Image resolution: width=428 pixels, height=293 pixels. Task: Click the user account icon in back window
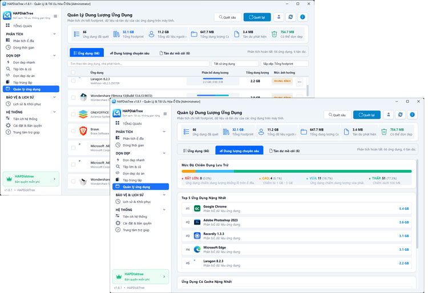[278, 17]
